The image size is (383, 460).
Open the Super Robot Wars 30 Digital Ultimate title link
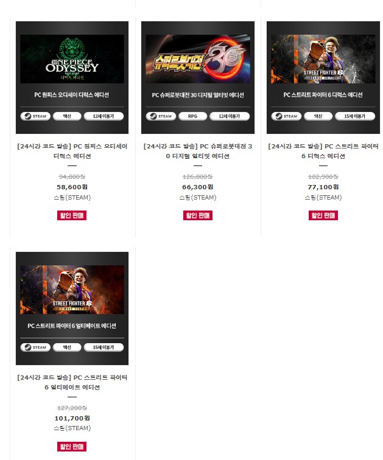coord(198,151)
